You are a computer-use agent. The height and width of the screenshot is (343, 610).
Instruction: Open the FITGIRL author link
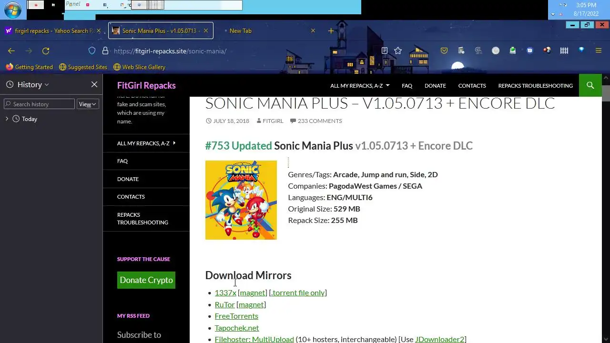point(270,121)
